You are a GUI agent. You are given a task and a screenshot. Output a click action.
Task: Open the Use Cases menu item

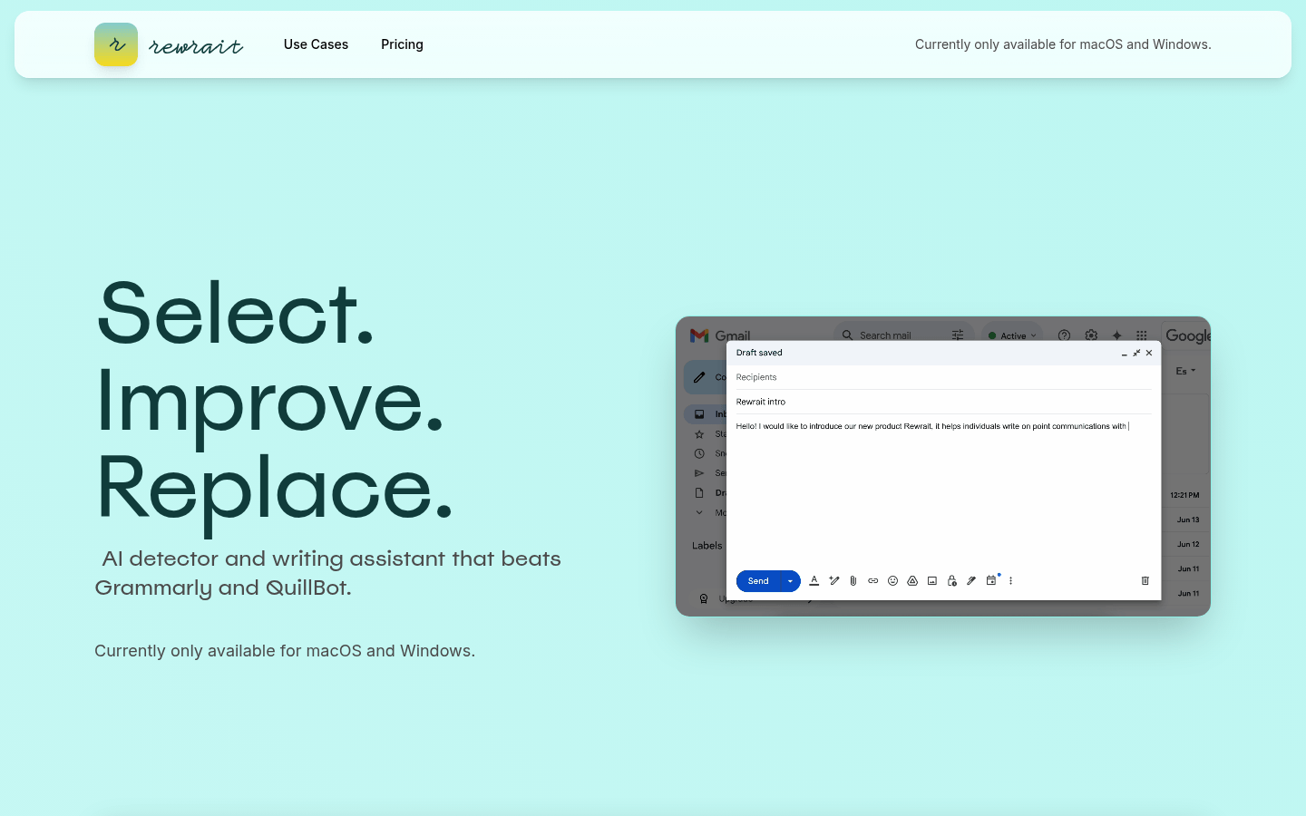pos(316,44)
